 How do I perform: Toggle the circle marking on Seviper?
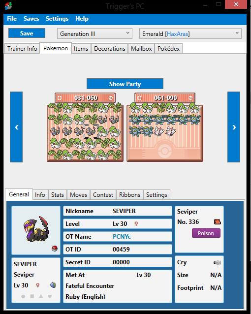click(23, 296)
